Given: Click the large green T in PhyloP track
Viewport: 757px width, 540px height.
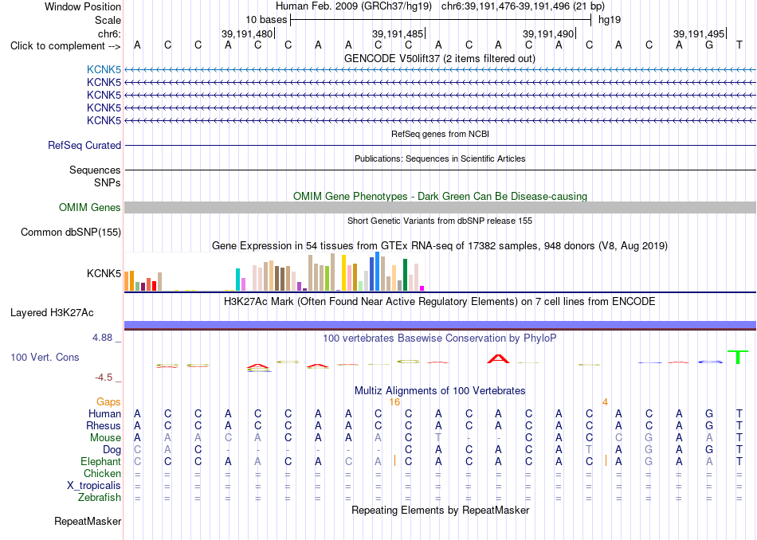Looking at the screenshot, I should pos(738,357).
